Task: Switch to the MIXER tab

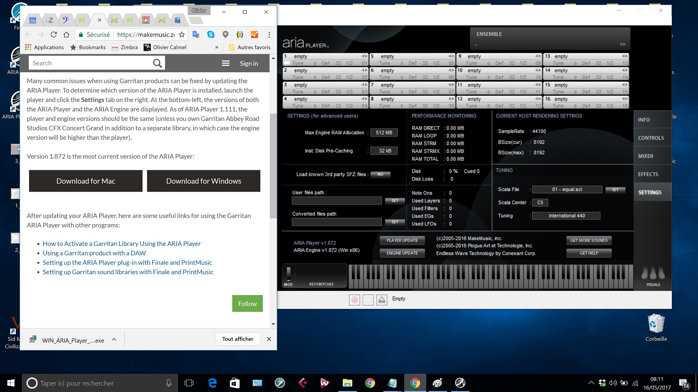Action: click(646, 156)
